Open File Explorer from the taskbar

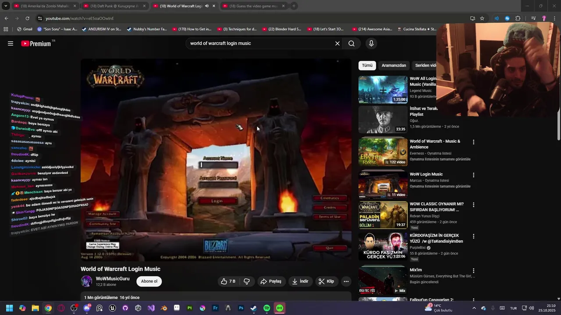point(35,308)
